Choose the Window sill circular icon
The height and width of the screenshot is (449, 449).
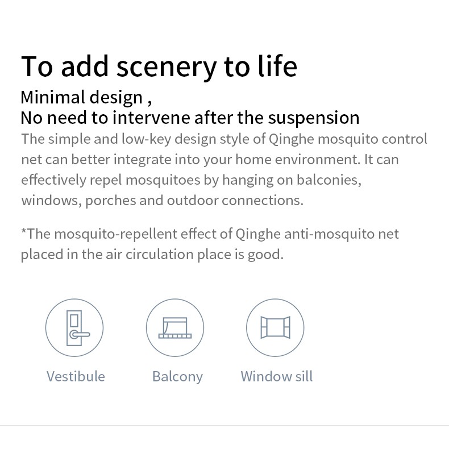click(275, 327)
